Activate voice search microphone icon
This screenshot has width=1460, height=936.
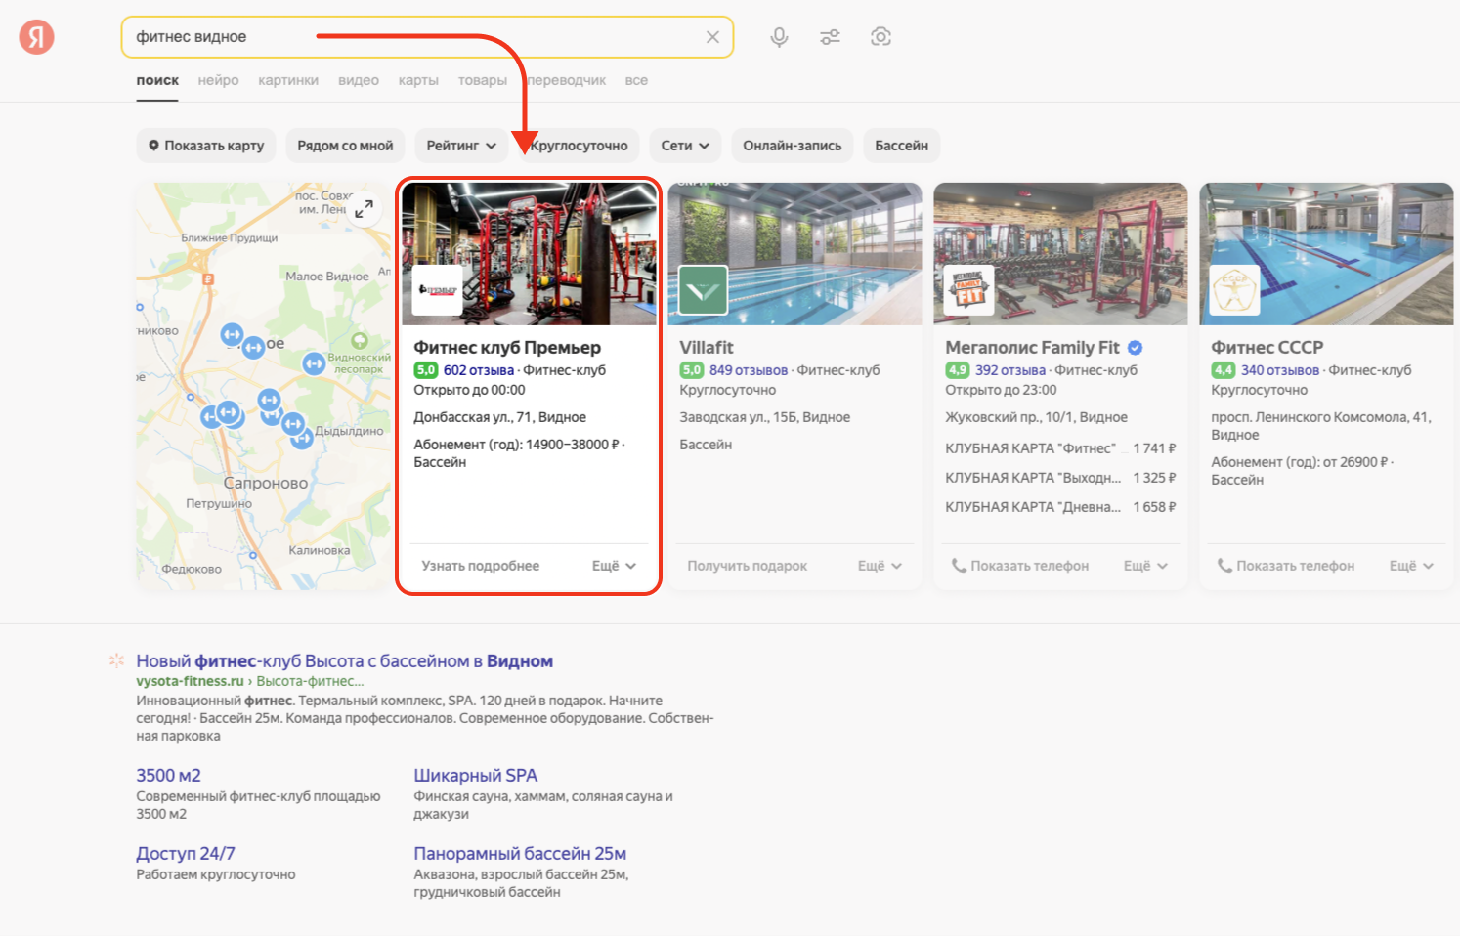pyautogui.click(x=779, y=37)
